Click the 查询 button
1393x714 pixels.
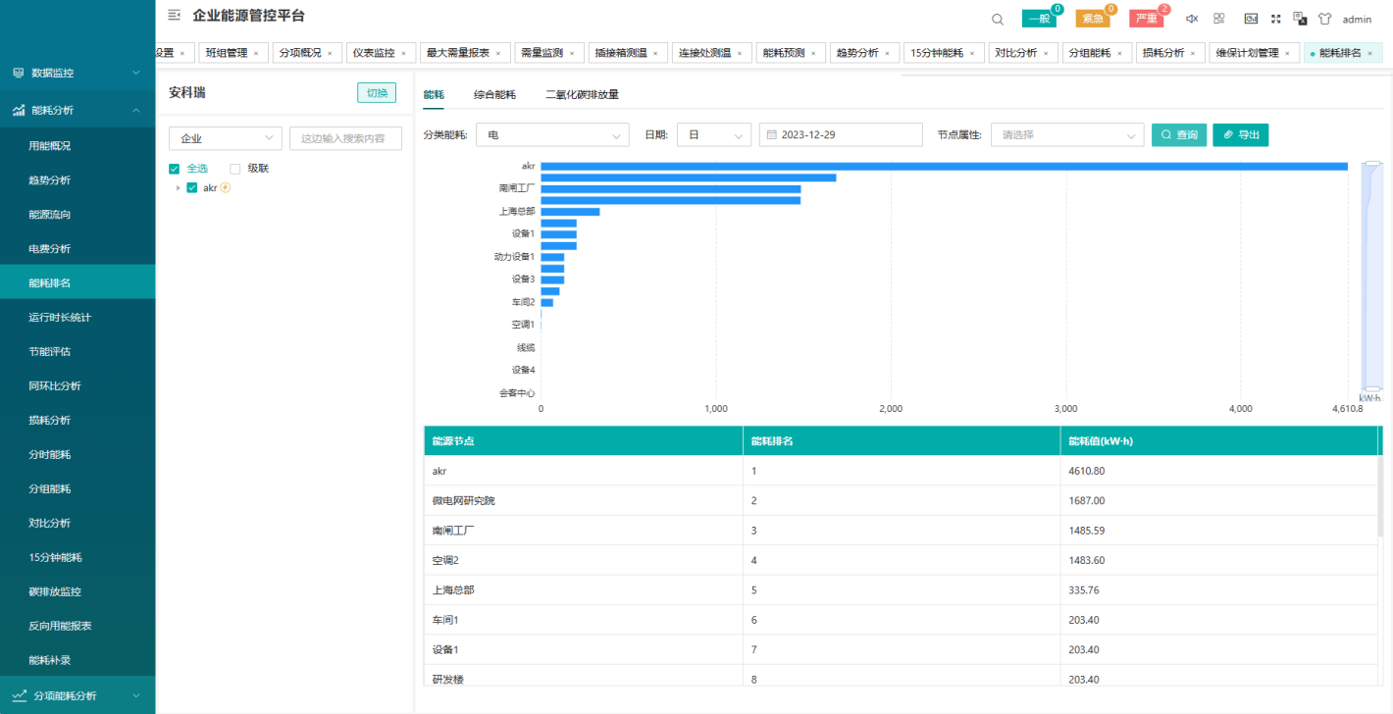(x=1179, y=134)
